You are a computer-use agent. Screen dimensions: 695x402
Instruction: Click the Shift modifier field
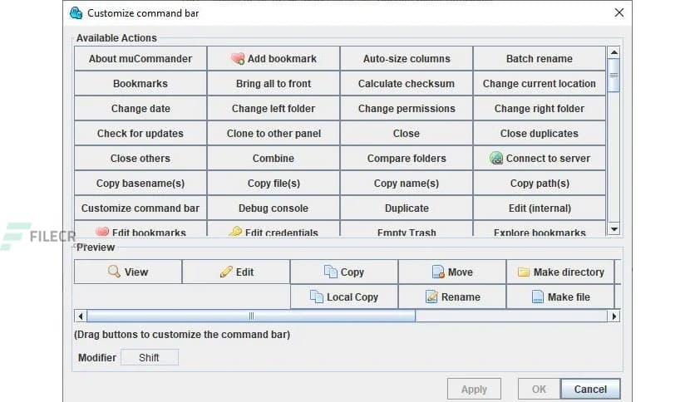click(150, 358)
